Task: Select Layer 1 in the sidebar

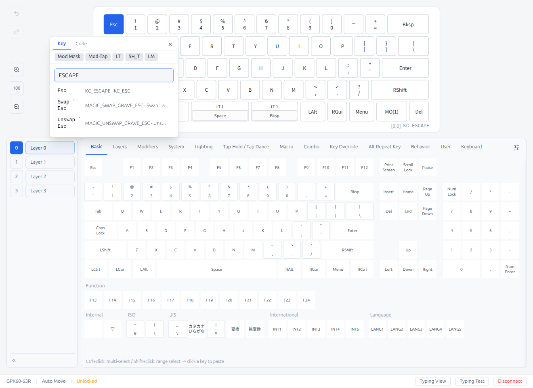Action: point(50,162)
